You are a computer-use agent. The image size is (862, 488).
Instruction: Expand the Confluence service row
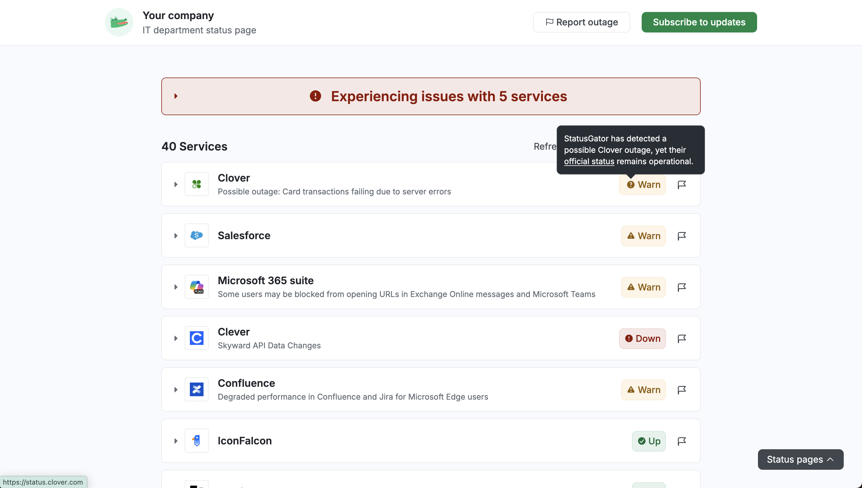tap(176, 389)
